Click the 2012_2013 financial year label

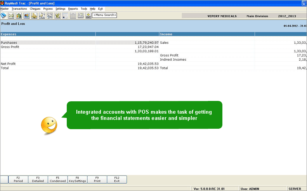click(x=287, y=16)
